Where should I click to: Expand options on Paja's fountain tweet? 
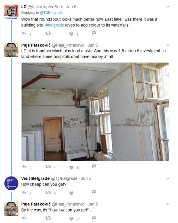click(x=168, y=45)
